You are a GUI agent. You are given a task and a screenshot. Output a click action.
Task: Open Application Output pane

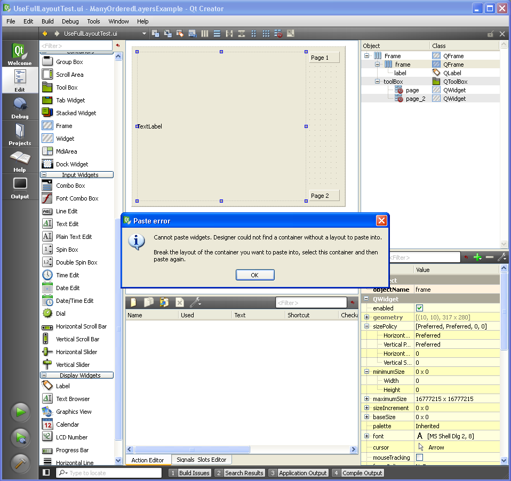tap(298, 473)
